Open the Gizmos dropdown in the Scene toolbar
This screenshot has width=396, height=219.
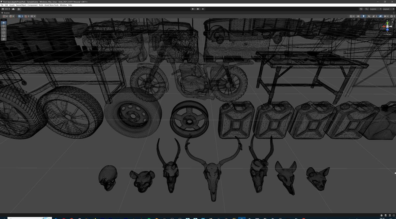[393, 16]
